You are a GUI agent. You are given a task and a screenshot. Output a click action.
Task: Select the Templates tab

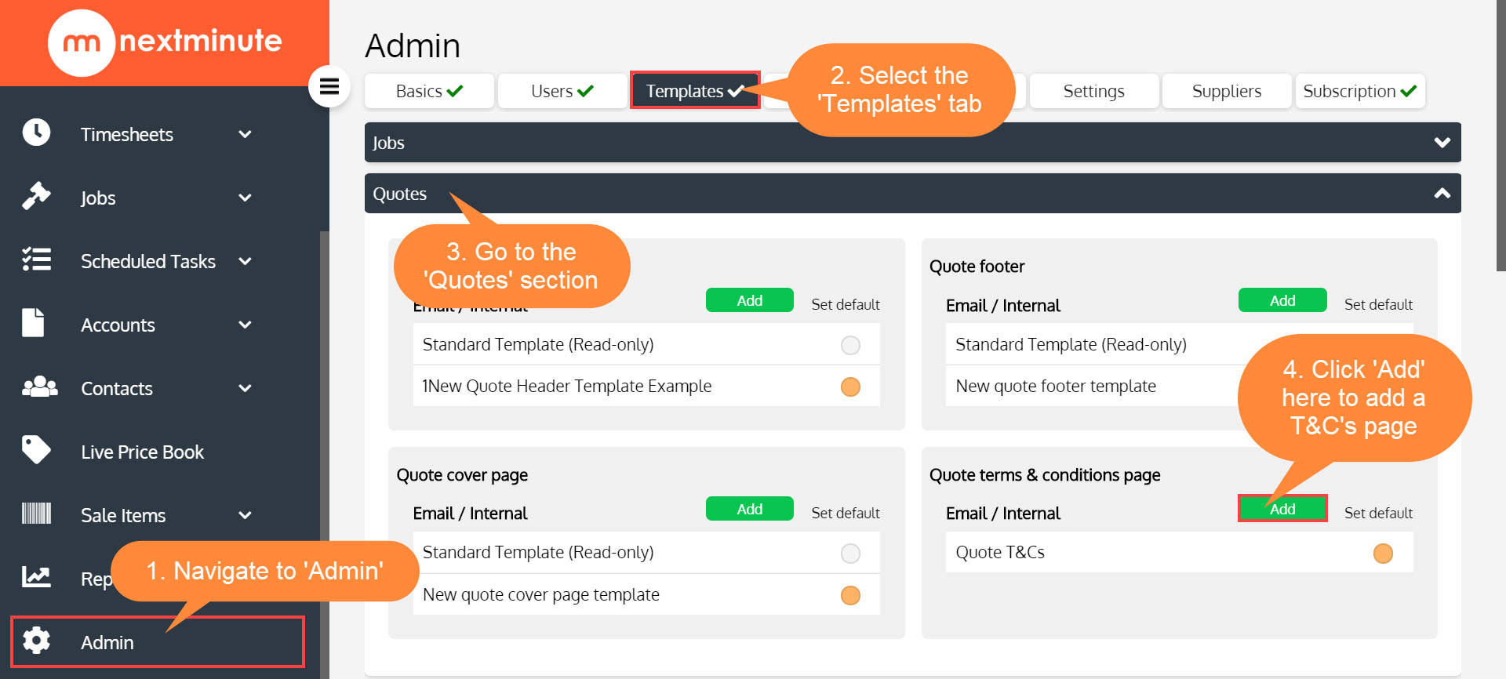(x=695, y=91)
